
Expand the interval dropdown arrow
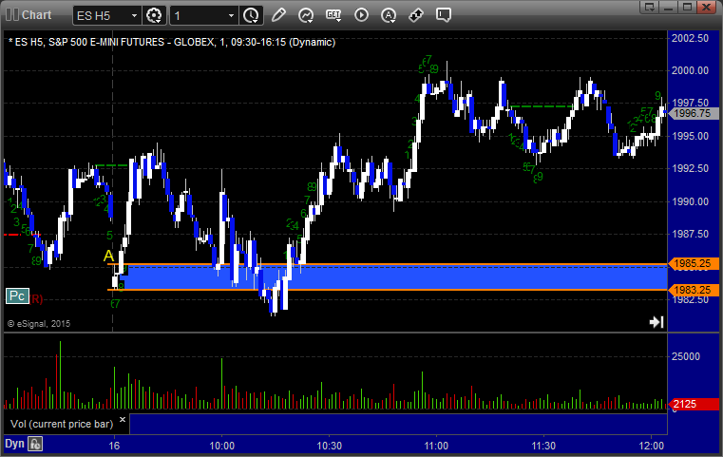point(232,16)
